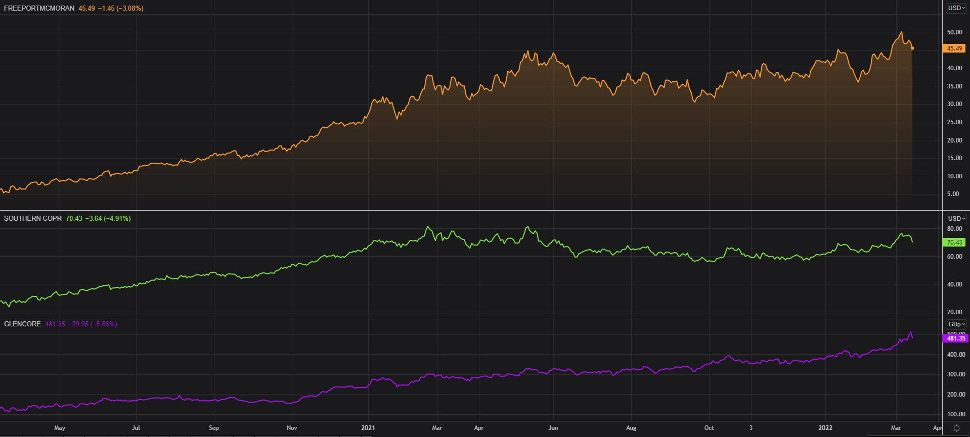Select the orange 45.49 price label on axis

point(954,48)
